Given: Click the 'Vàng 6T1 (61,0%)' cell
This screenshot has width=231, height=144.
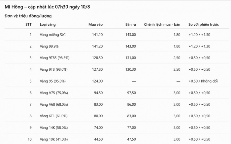Looking at the screenshot, I should pyautogui.click(x=53, y=116).
